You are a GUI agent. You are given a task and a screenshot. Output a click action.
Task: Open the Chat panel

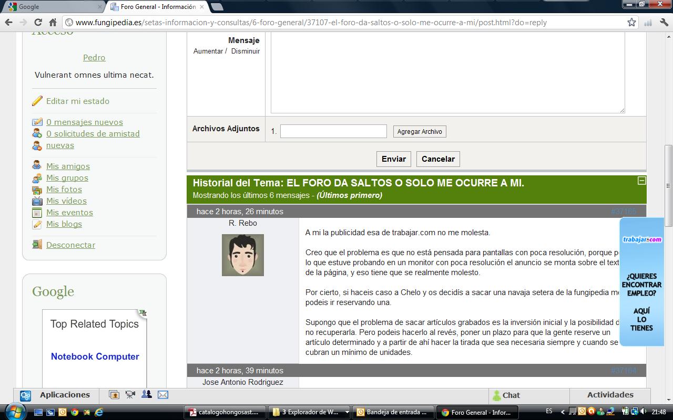pos(529,396)
